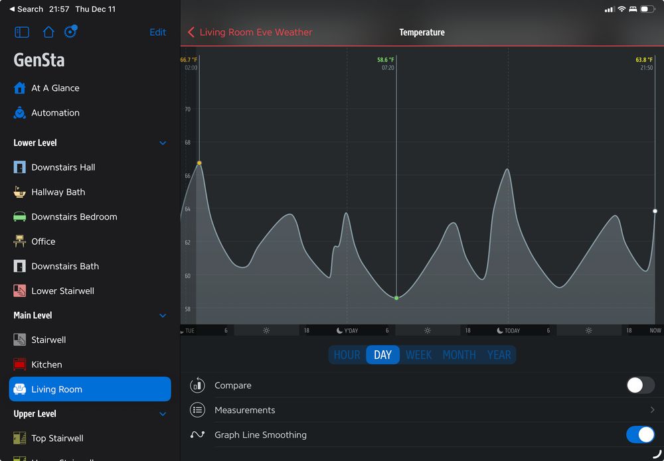Viewport: 664px width, 461px height.
Task: Open Measurements via its chevron
Action: (x=652, y=410)
